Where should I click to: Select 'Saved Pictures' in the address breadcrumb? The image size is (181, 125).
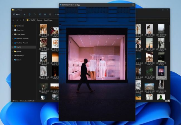(x=48, y=20)
